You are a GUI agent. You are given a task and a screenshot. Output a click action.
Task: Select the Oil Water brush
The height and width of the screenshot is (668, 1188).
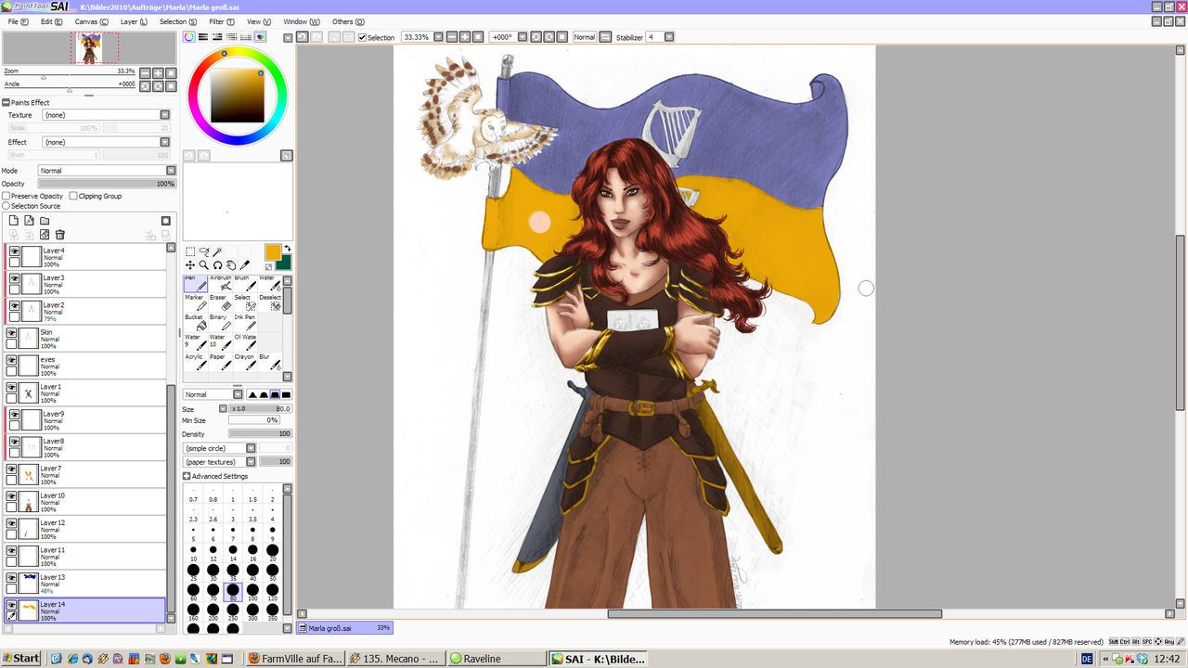[244, 342]
